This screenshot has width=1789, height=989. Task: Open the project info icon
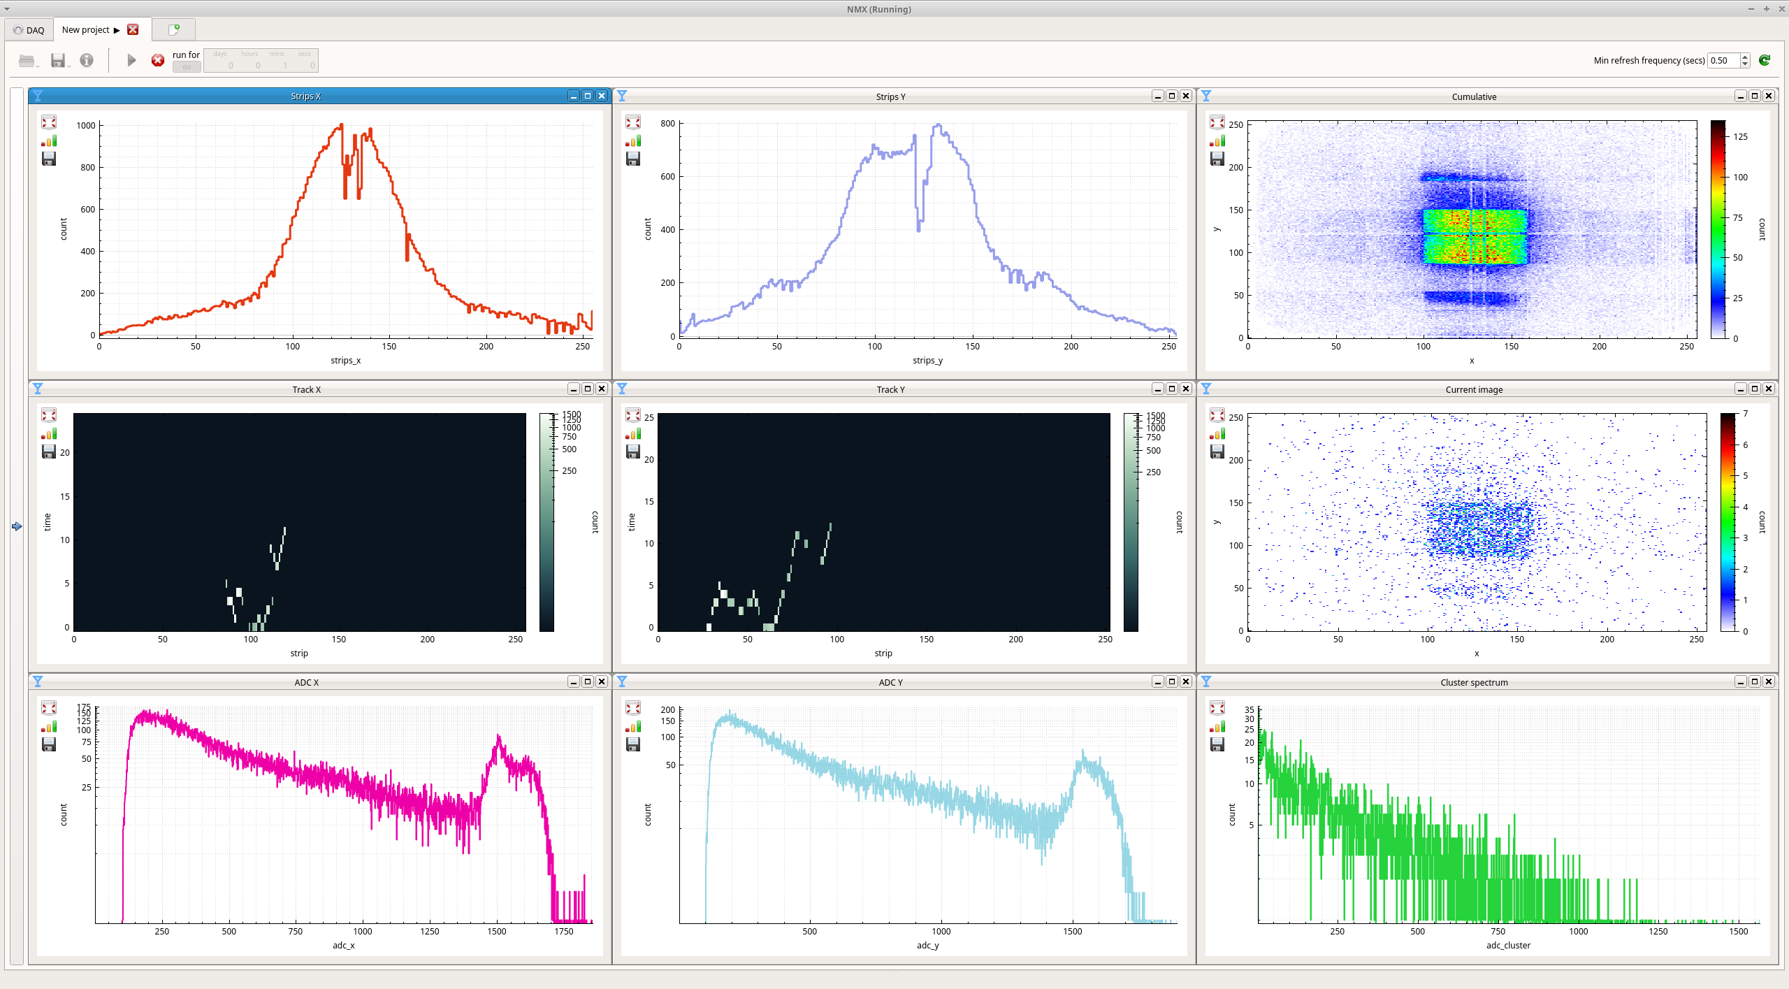(x=87, y=61)
